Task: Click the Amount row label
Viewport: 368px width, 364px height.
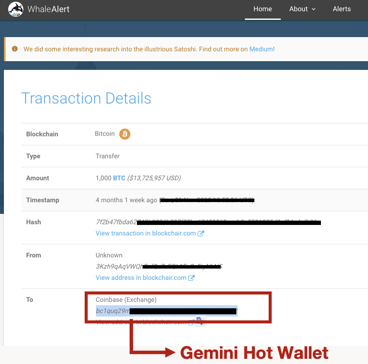Action: (x=38, y=178)
